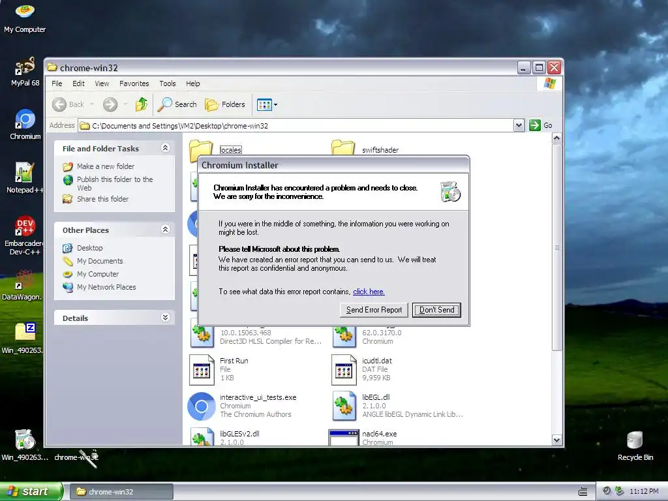Click Don't Send button
Image resolution: width=668 pixels, height=501 pixels.
coord(436,310)
